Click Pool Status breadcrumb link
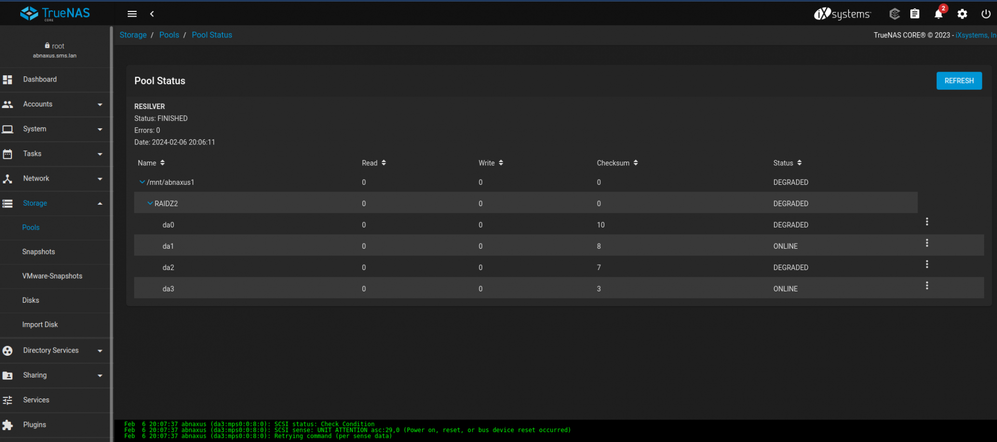997x442 pixels. click(212, 35)
